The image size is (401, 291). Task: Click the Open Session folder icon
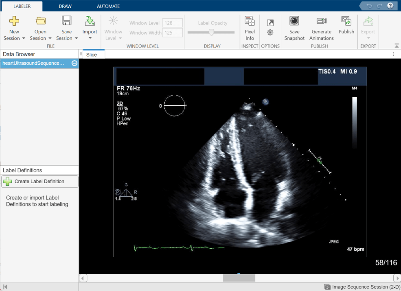coord(40,21)
